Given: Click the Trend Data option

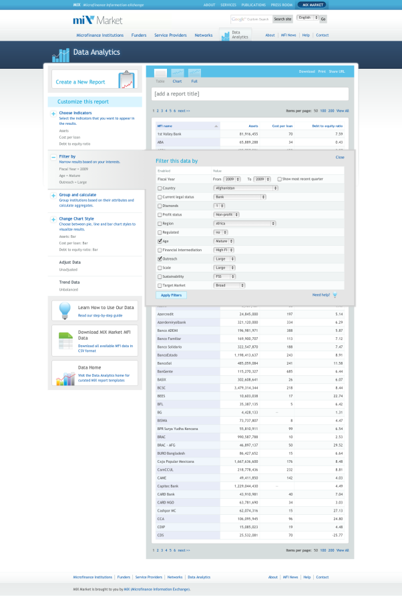Looking at the screenshot, I should 69,282.
